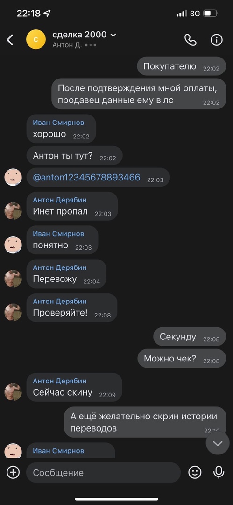Image resolution: width=233 pixels, height=505 pixels.
Task: Record voice message with microphone icon
Action: 219,472
